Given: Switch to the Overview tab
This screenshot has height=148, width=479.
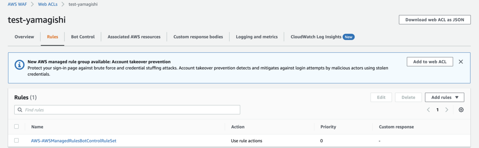Looking at the screenshot, I should coord(24,37).
